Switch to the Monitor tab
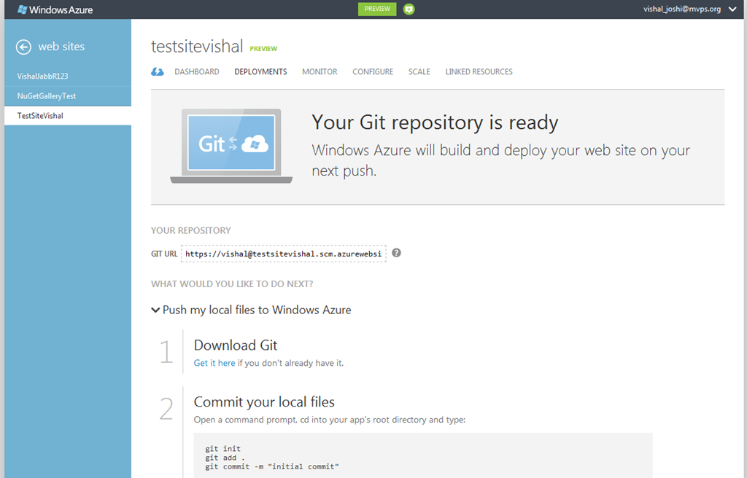747x478 pixels. (320, 72)
